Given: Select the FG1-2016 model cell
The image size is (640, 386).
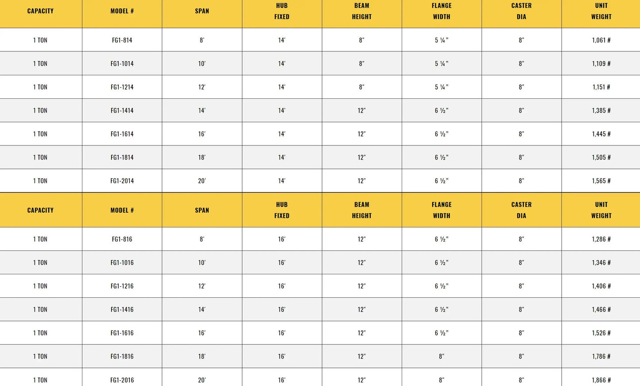Looking at the screenshot, I should tap(122, 380).
